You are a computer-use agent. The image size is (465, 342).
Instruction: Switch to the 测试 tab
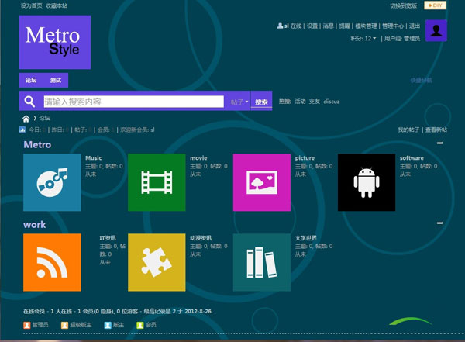pyautogui.click(x=56, y=80)
